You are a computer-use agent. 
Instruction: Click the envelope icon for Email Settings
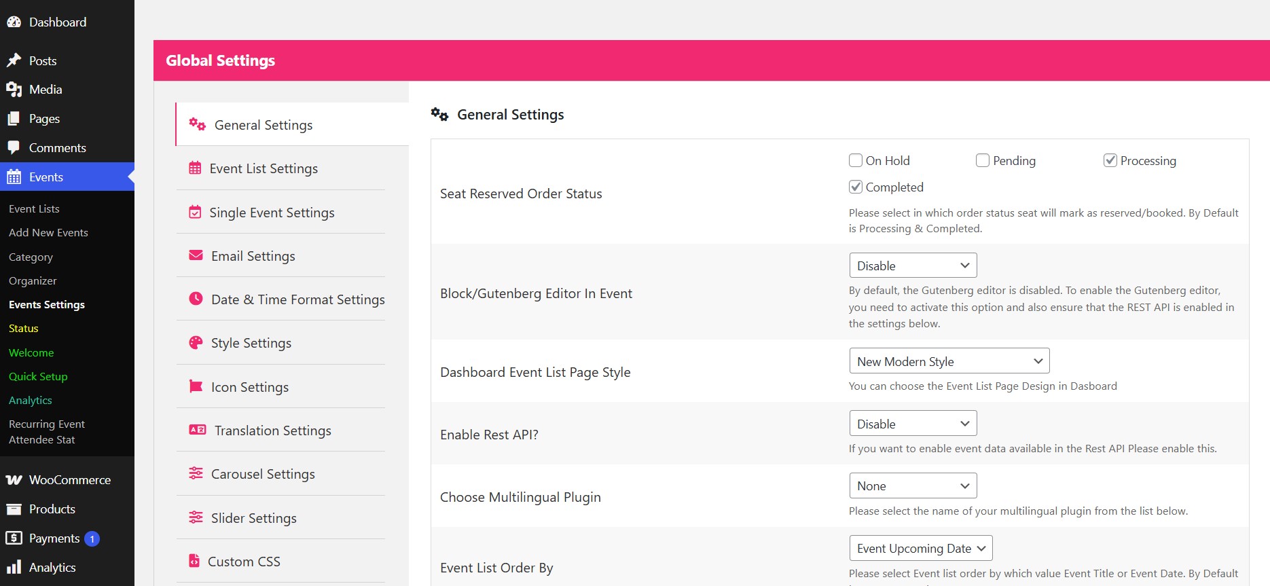click(x=196, y=255)
